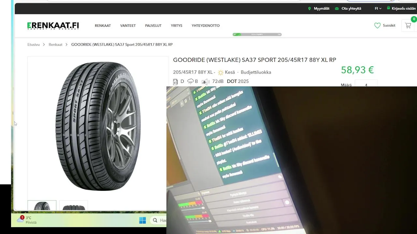Click the Suosikit heart icon

[377, 26]
